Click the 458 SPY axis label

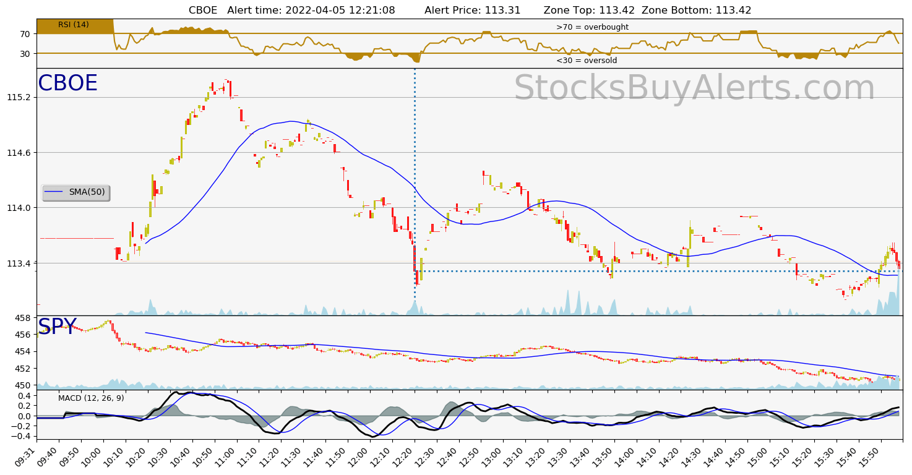[x=24, y=318]
